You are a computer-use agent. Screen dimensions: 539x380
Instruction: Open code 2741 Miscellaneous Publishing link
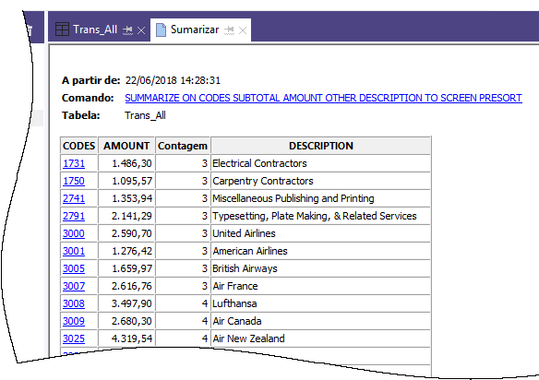pyautogui.click(x=74, y=198)
